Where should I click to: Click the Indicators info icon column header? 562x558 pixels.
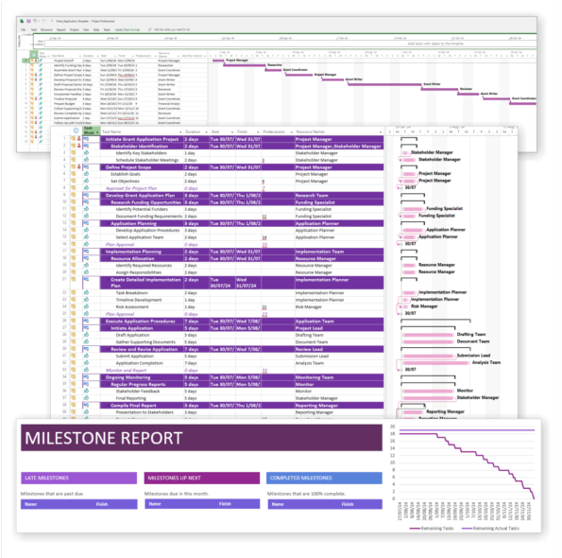(x=76, y=131)
